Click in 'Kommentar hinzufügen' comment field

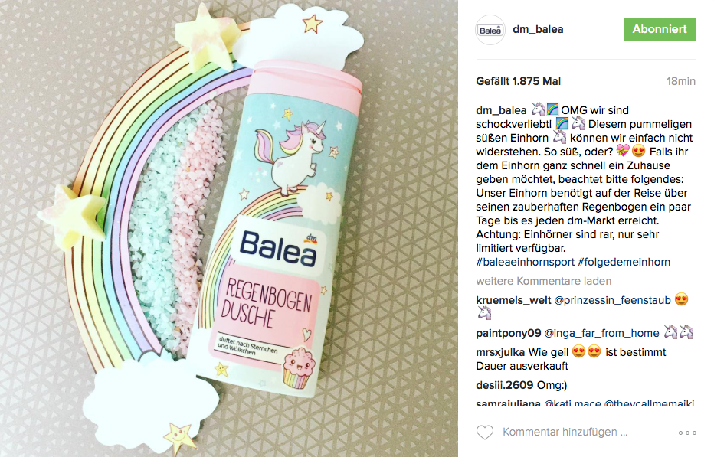(565, 432)
